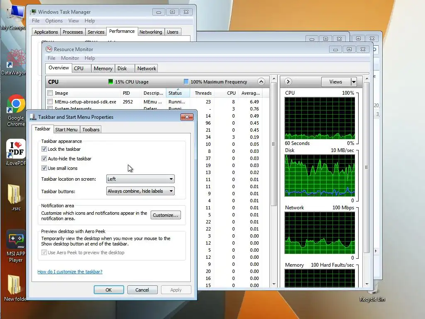Toggle Auto-hide the taskbar checkbox
The width and height of the screenshot is (425, 319).
[44, 158]
